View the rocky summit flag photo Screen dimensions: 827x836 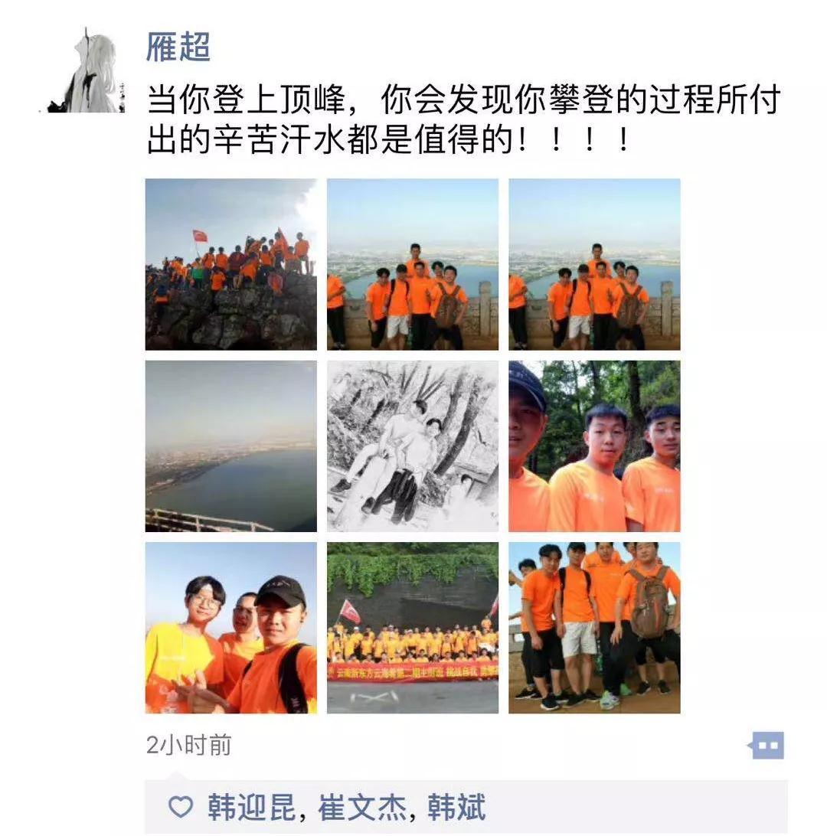231,264
